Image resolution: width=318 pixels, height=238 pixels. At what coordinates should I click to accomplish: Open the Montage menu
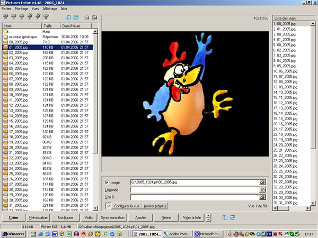click(x=21, y=8)
